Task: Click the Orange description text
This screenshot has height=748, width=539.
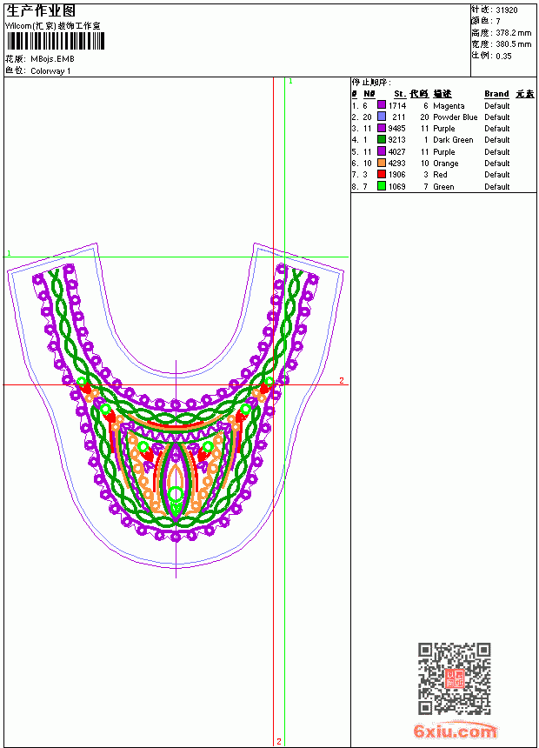Action: tap(445, 164)
